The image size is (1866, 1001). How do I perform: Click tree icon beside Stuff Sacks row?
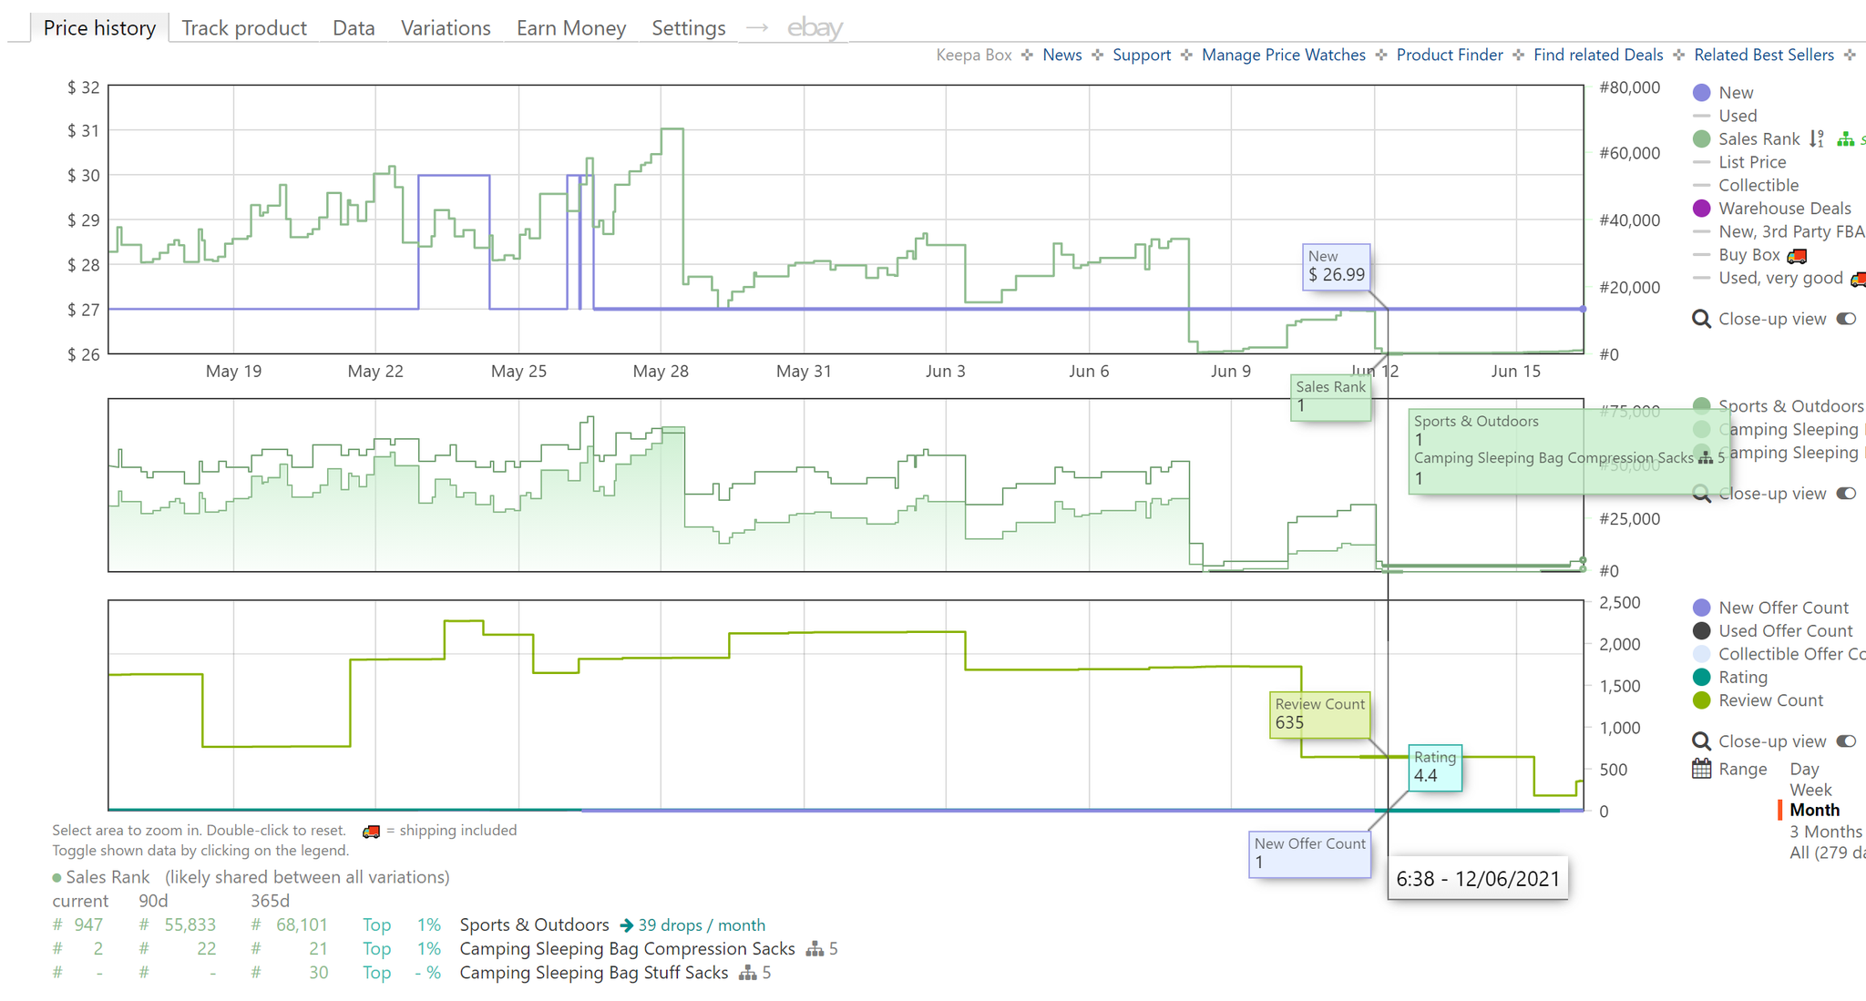[x=748, y=973]
